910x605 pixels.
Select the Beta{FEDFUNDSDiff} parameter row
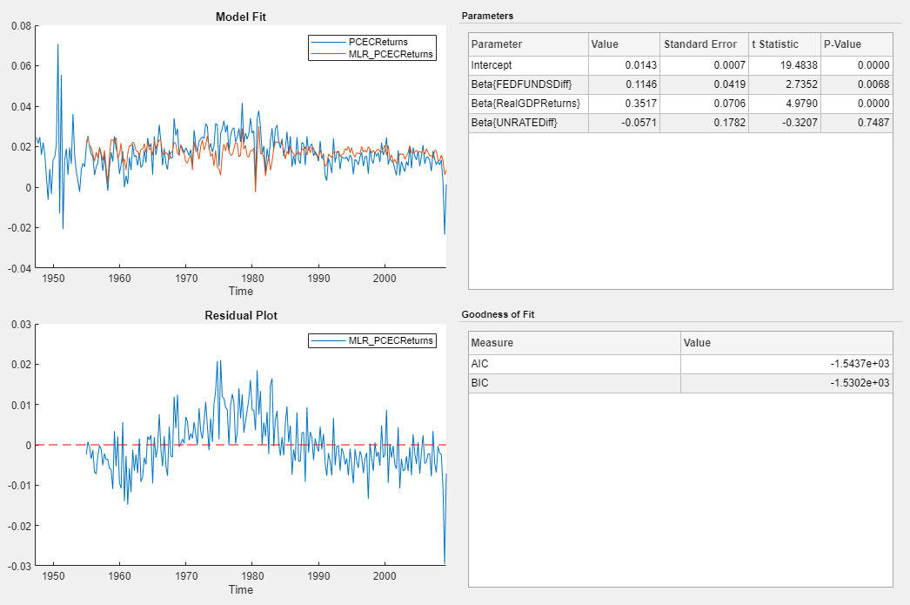tap(680, 84)
